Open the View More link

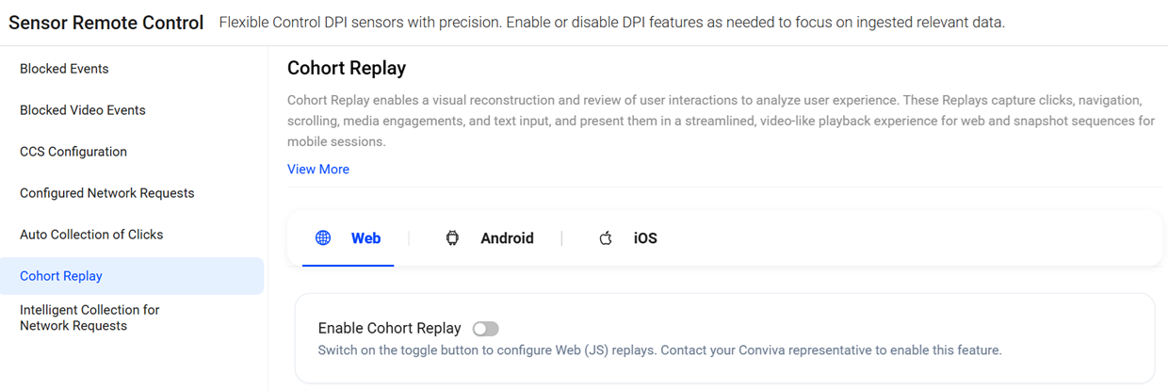pos(318,170)
